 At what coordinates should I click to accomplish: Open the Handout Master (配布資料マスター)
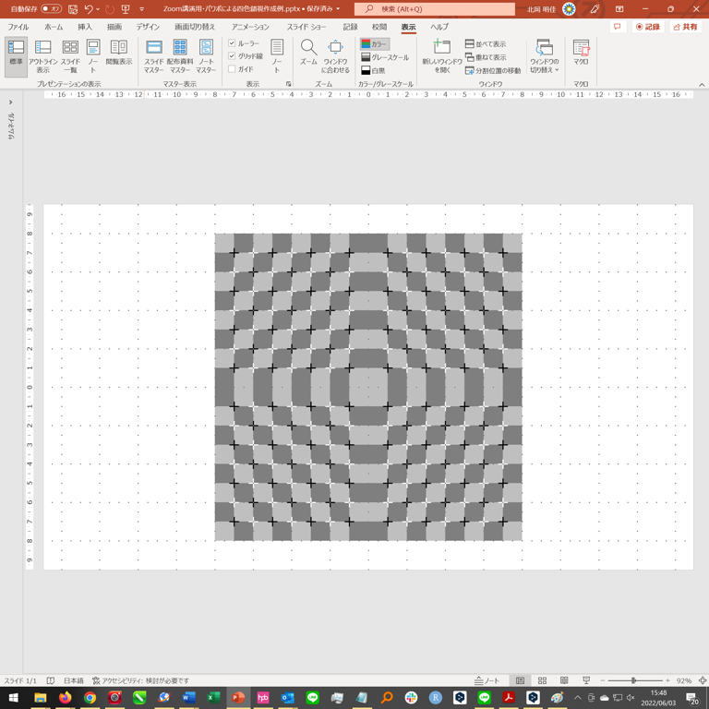pos(180,54)
